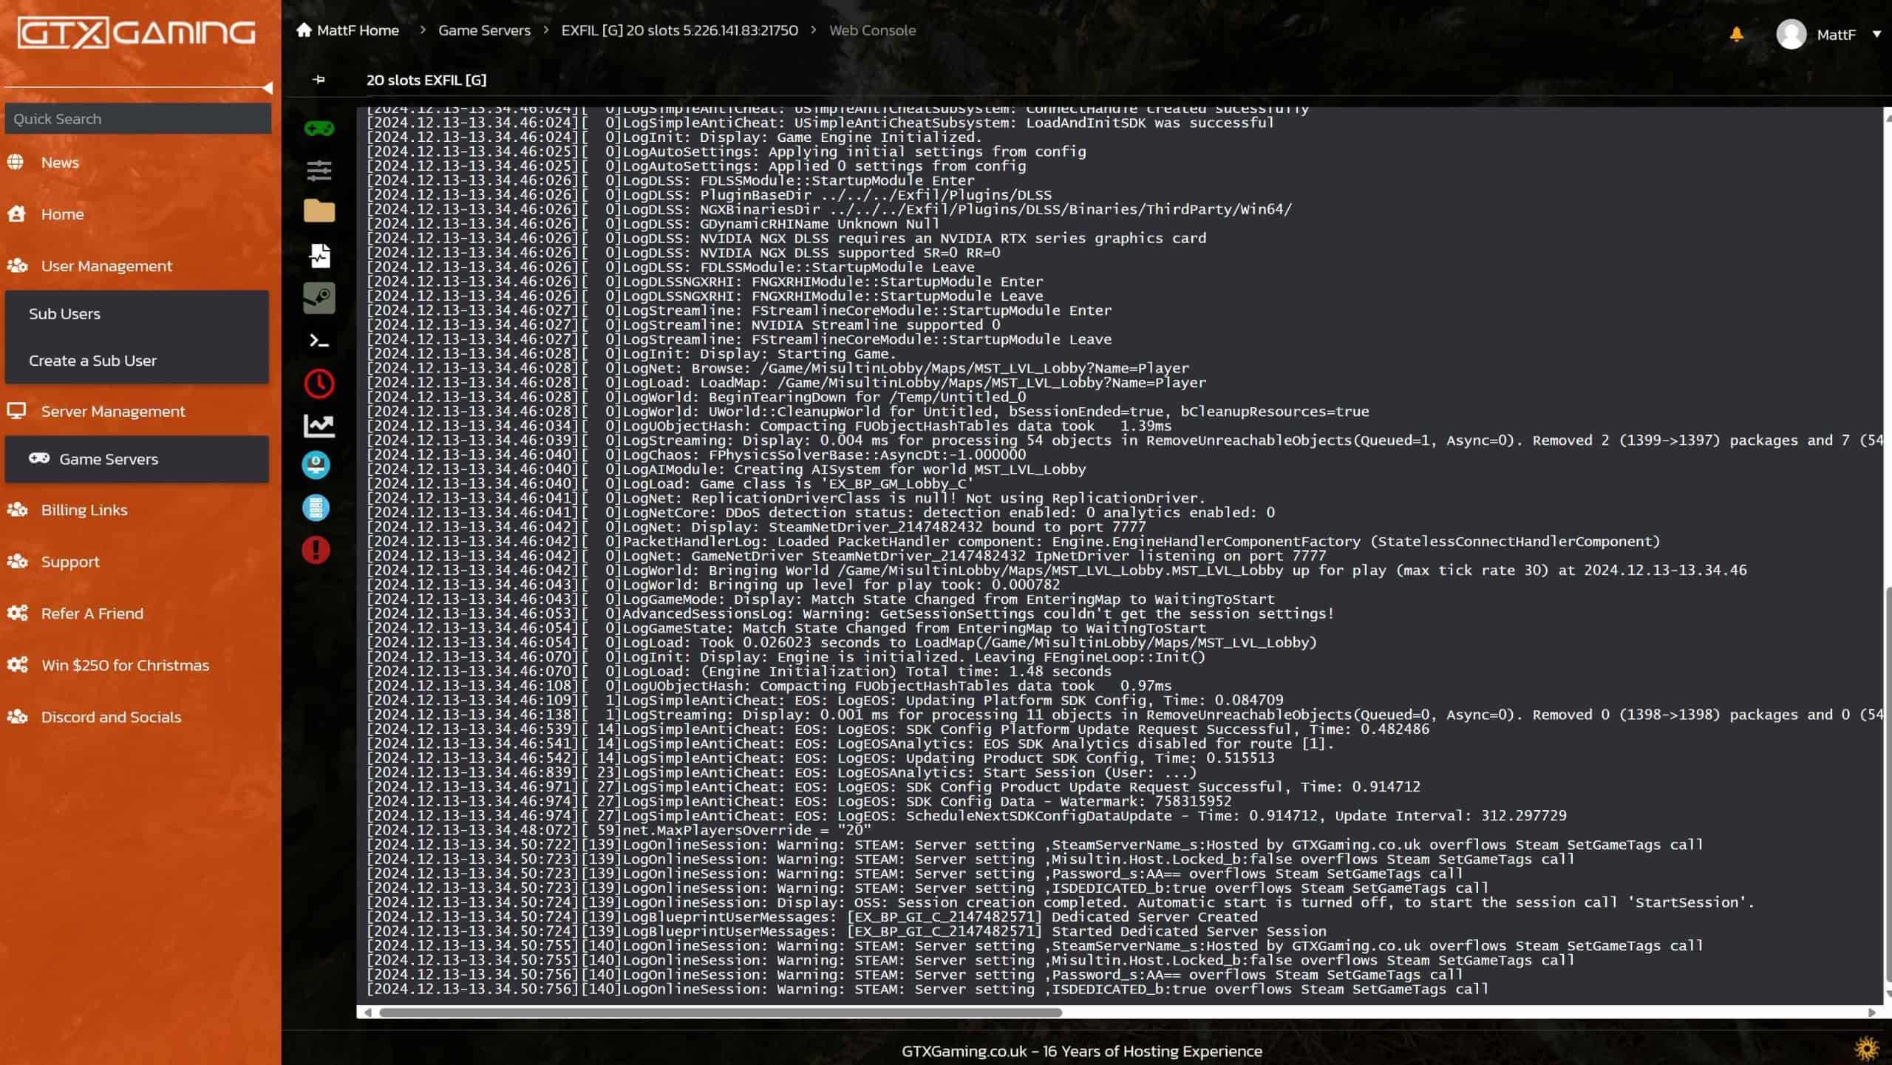Open the configuration sliders icon

click(319, 171)
